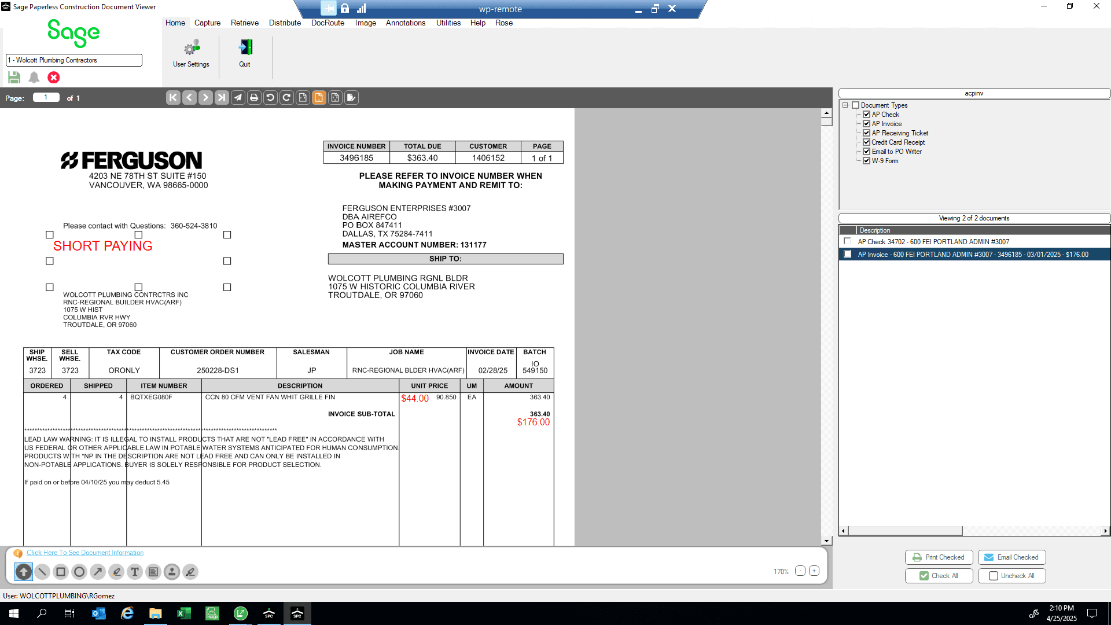The width and height of the screenshot is (1111, 625).
Task: Select the orange highlighter tool
Action: click(116, 572)
